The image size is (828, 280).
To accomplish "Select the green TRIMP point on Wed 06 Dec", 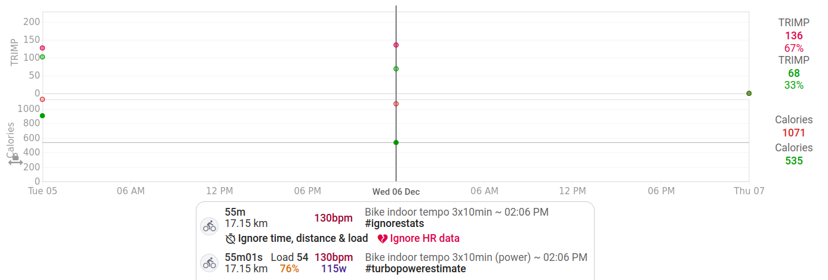I will pos(396,69).
